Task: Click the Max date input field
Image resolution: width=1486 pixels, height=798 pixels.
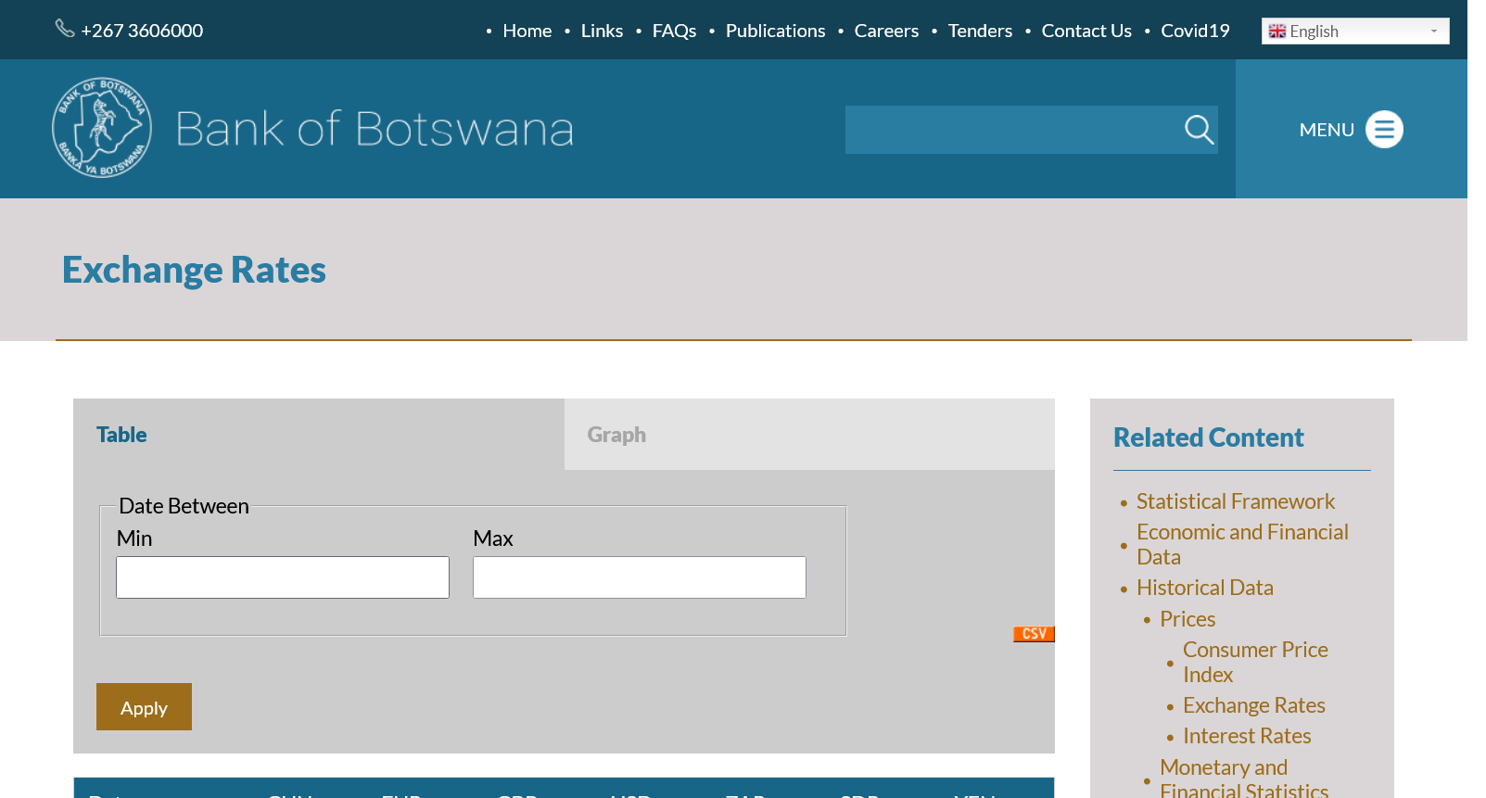Action: point(639,577)
